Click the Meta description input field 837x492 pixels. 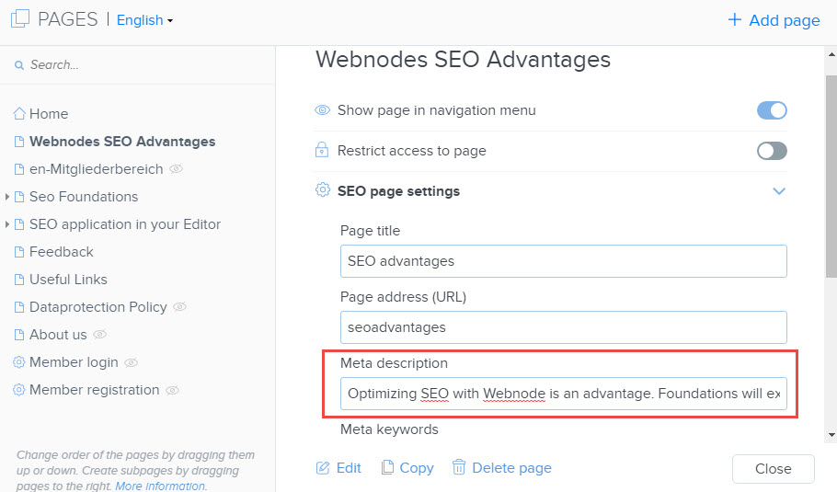click(x=564, y=394)
